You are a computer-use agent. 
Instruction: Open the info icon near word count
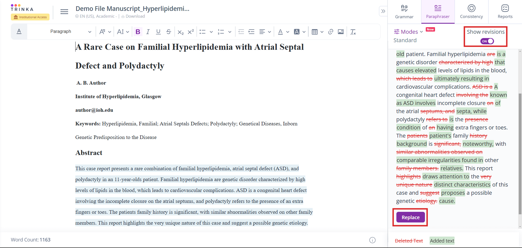pyautogui.click(x=372, y=240)
